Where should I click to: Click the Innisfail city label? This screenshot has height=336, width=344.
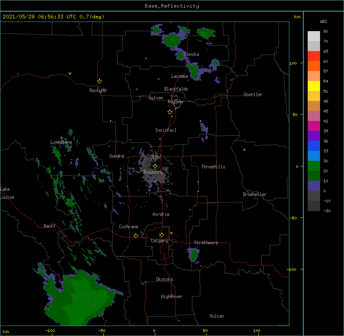click(166, 130)
